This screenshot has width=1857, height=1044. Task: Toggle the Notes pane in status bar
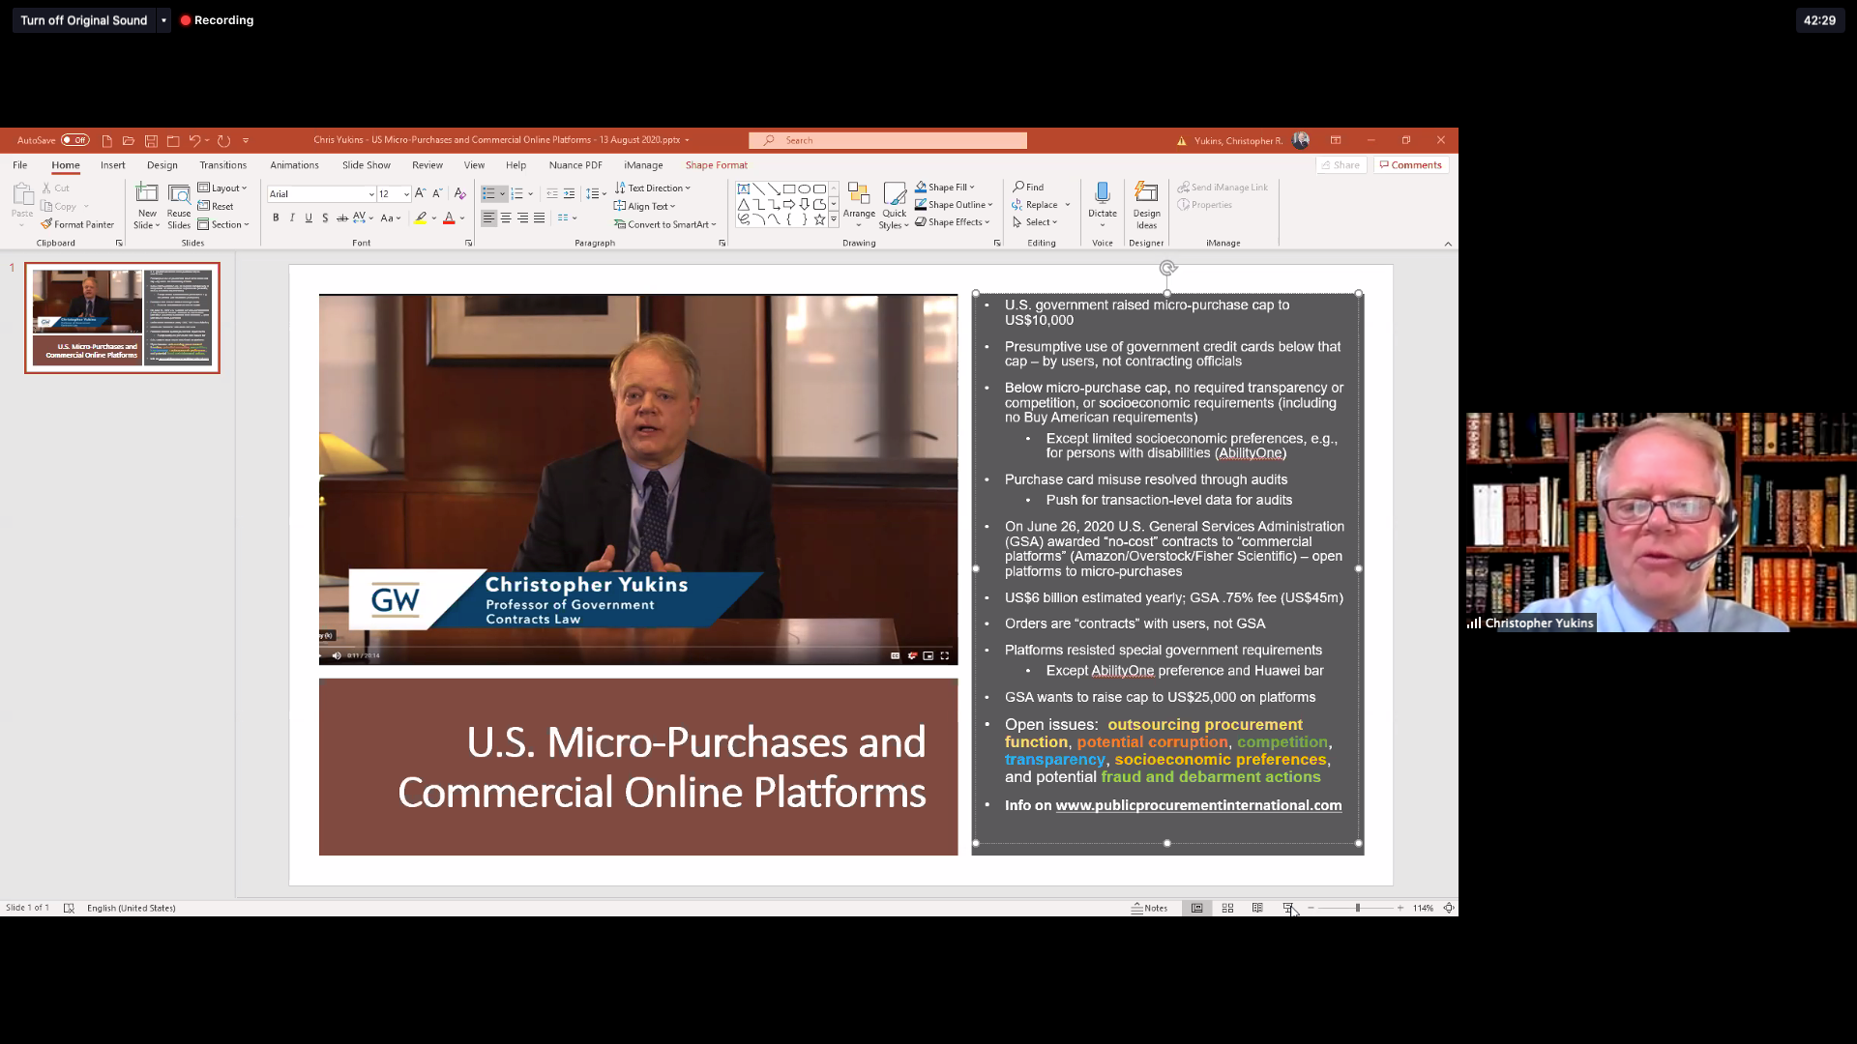point(1149,909)
